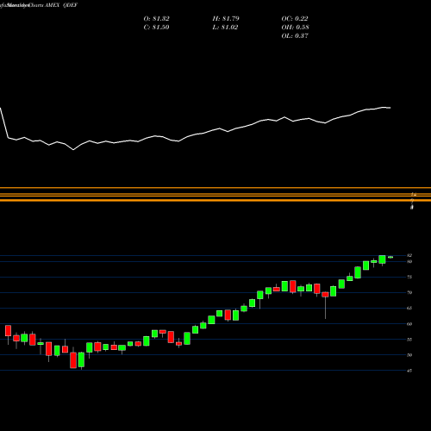Image resolution: width=431 pixels, height=431 pixels.
Task: Click the '80' price axis label
Action: pyautogui.click(x=409, y=261)
